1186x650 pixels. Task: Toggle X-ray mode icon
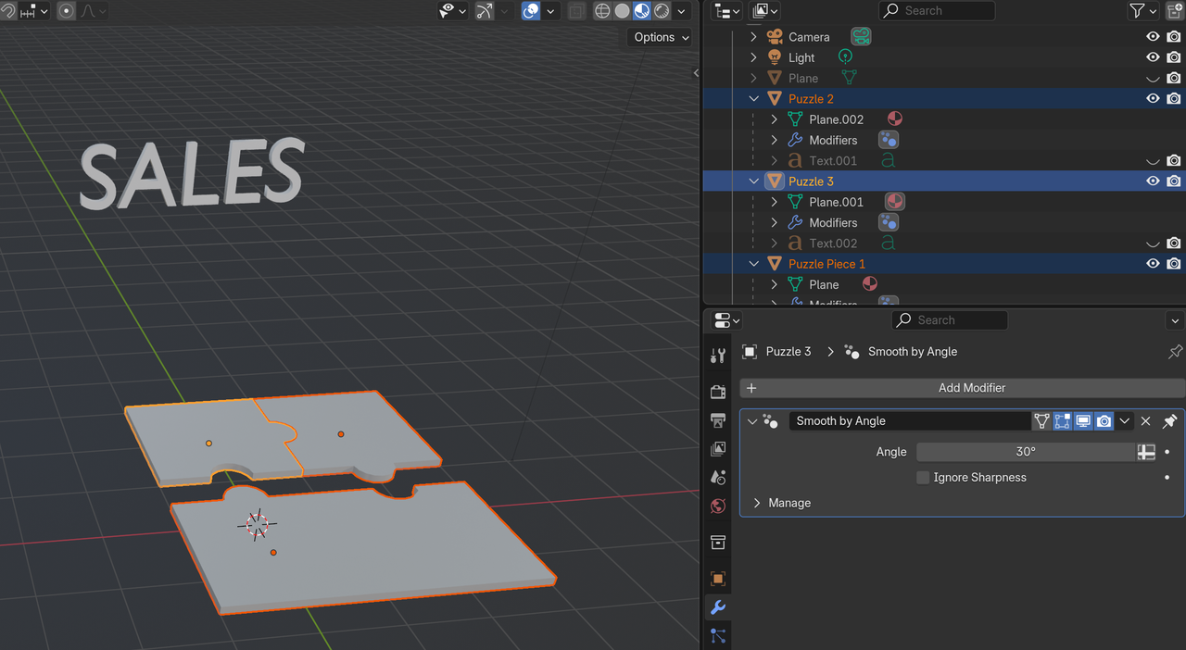click(x=576, y=11)
